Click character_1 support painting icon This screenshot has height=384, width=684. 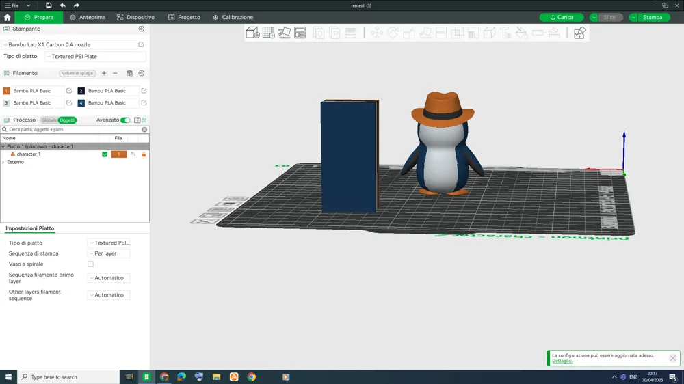click(133, 154)
